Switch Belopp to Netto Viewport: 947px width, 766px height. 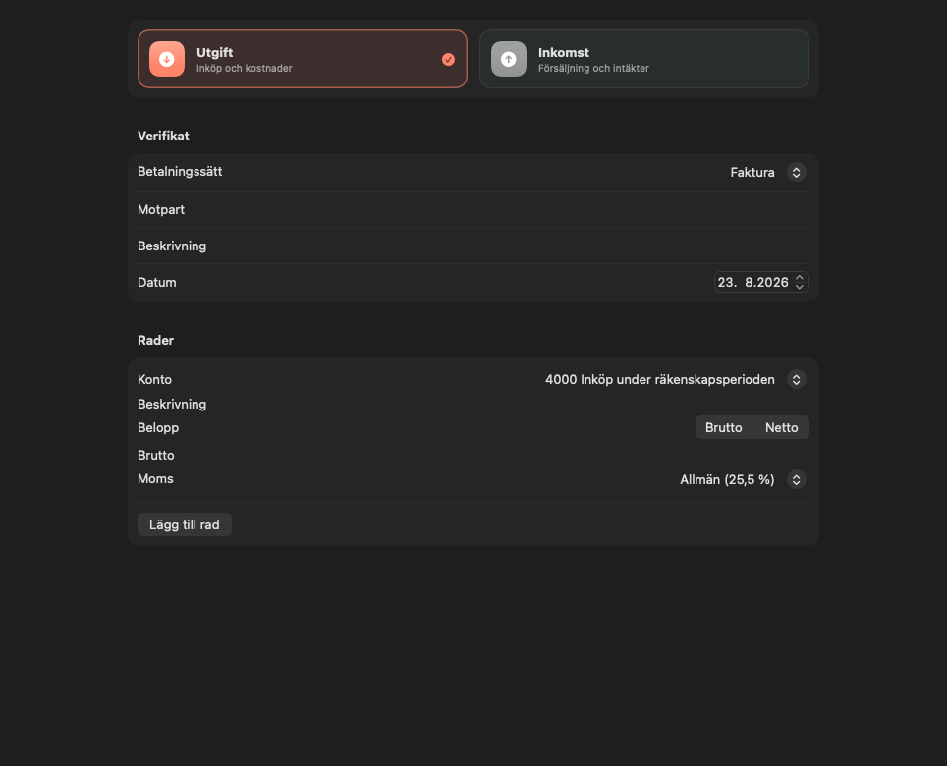tap(781, 427)
